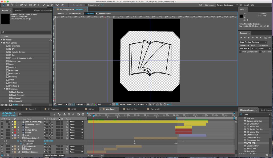Open the RAM Preview Options dropdown

[253, 42]
